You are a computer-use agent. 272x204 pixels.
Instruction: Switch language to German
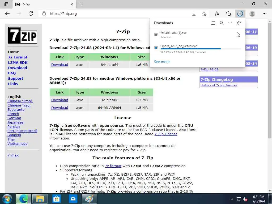click(14, 118)
